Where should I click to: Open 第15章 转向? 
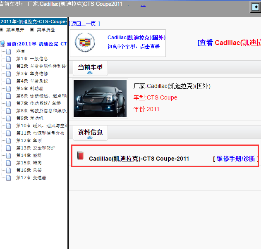tap(29, 163)
